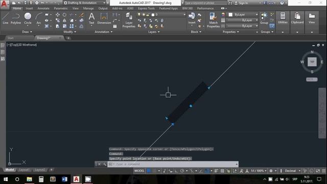The width and height of the screenshot is (327, 184).
Task: Toggle Polar tracking in status bar
Action: pyautogui.click(x=182, y=171)
